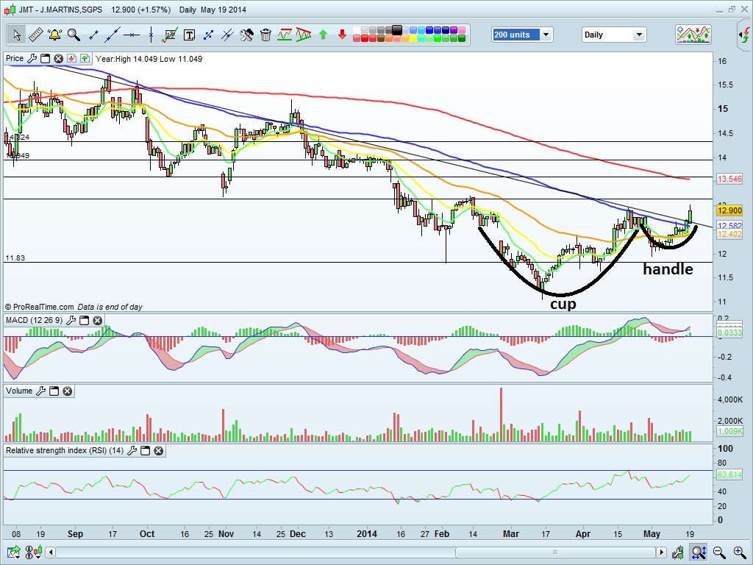Open the Daily timeframe dropdown
The image size is (753, 565).
click(639, 35)
